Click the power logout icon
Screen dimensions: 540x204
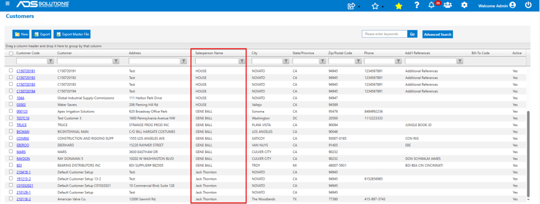point(528,5)
